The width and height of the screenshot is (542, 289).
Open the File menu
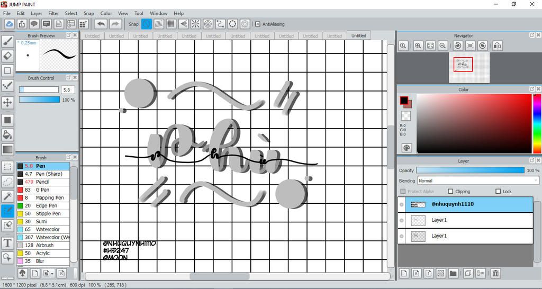6,13
